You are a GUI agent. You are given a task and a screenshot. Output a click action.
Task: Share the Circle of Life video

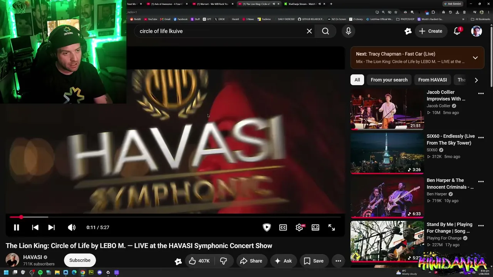(251, 261)
